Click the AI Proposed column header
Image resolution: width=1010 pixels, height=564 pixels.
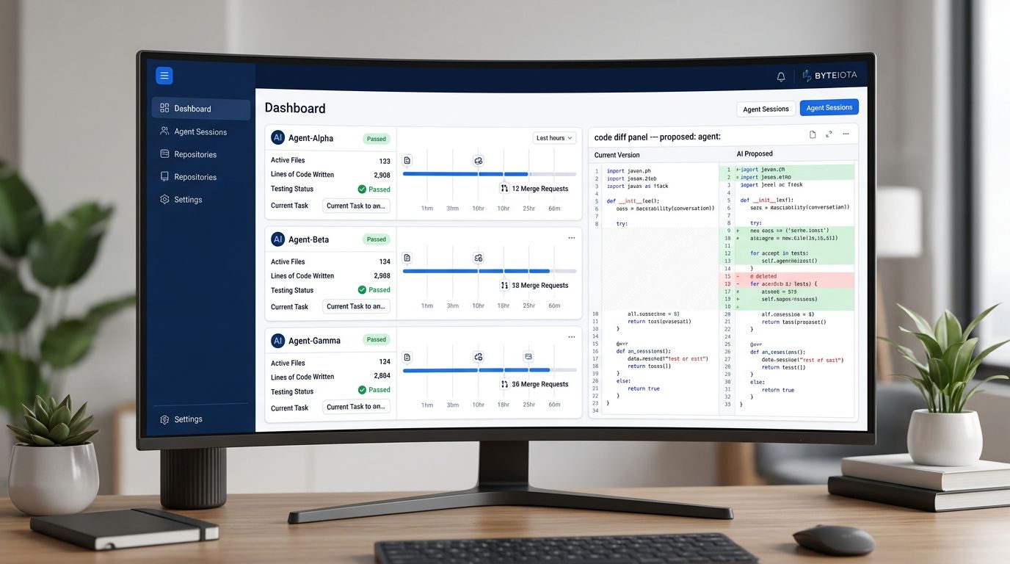click(x=755, y=153)
